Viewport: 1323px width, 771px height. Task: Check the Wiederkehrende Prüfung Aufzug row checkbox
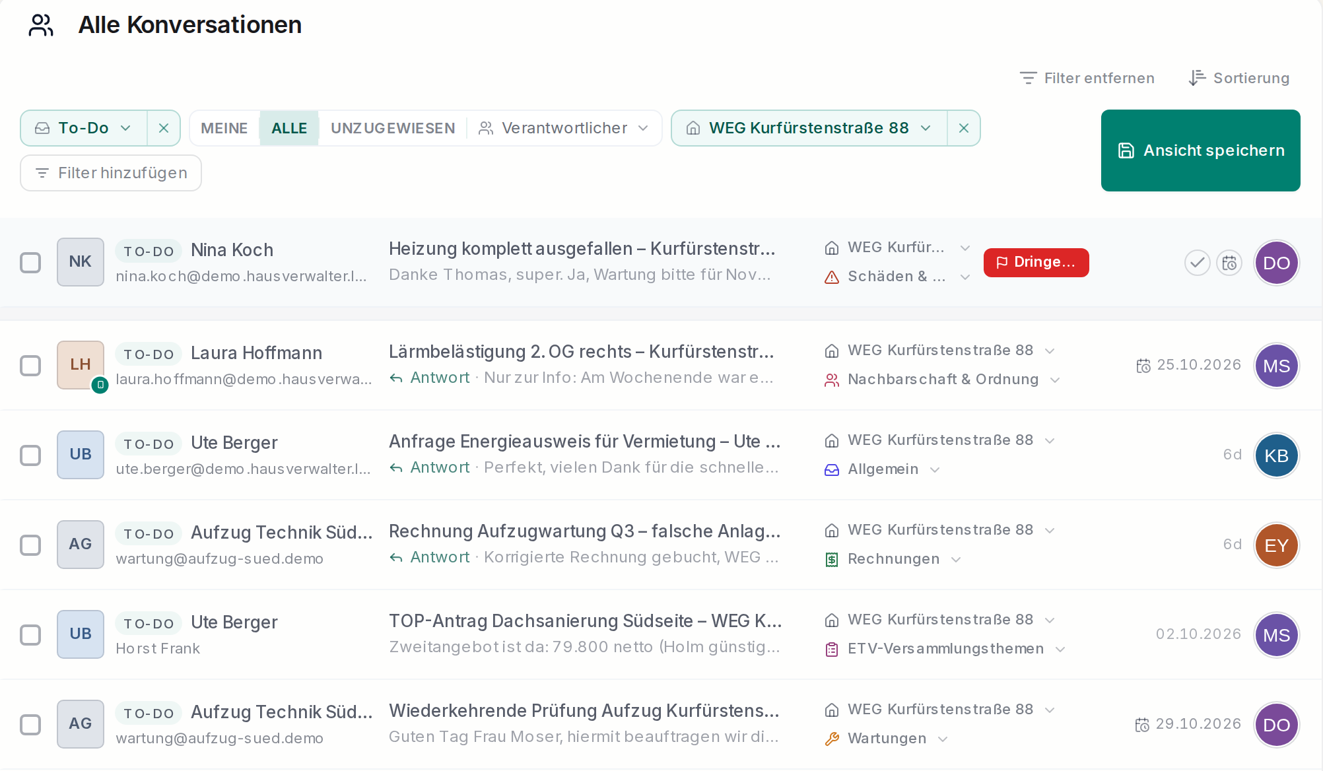30,725
